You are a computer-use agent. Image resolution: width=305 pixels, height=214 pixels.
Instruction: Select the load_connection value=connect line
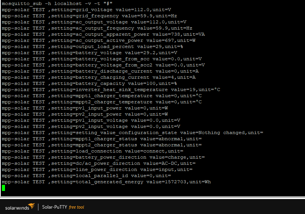click(93, 151)
